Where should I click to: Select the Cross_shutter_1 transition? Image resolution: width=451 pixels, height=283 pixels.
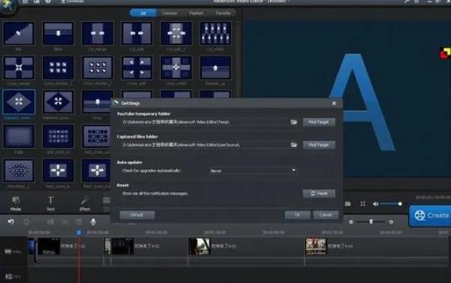pos(58,68)
